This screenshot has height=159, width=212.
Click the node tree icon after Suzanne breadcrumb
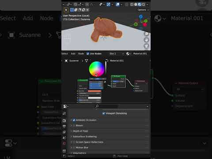87,61
